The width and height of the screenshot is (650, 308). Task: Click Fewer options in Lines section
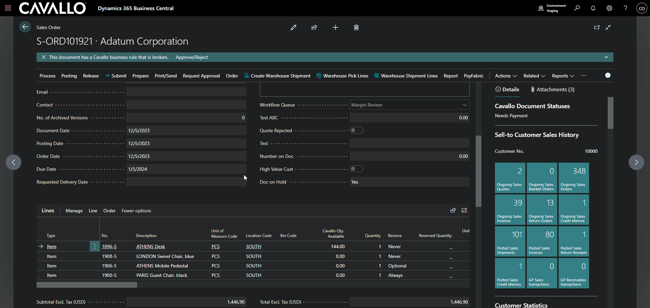tap(136, 211)
